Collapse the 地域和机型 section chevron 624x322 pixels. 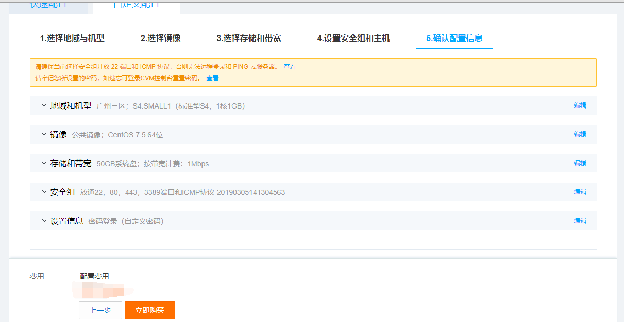click(x=44, y=105)
